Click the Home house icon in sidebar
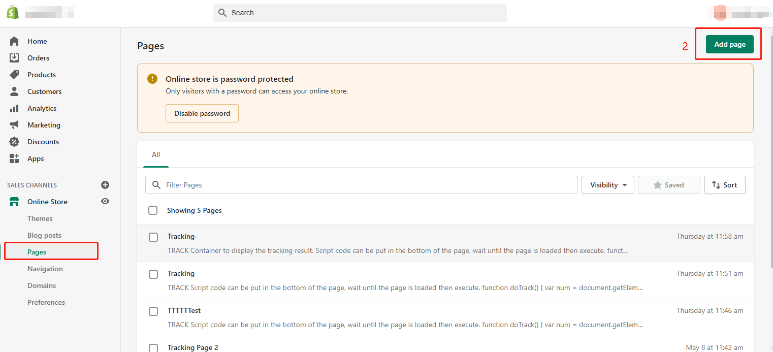 coord(14,41)
